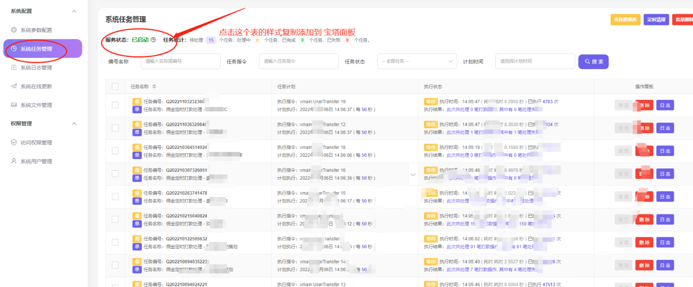Collapse the 权限管理 sidebar section
Viewport: 693px width, 287px height.
pyautogui.click(x=74, y=123)
